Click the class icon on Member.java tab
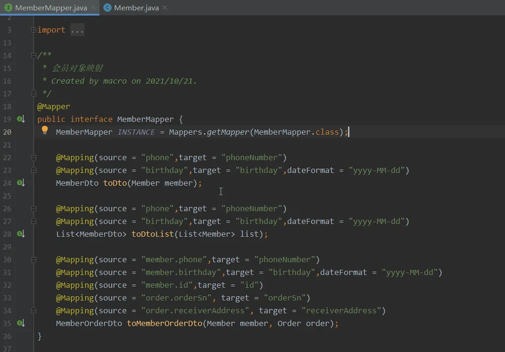Screen dimensions: 505x352 point(108,8)
